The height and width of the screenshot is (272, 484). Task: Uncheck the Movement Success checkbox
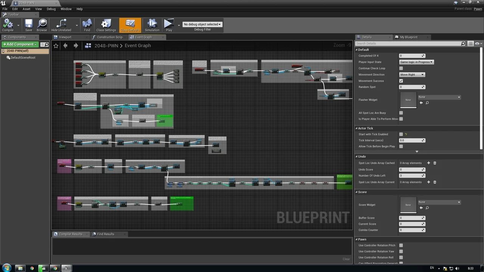401,81
